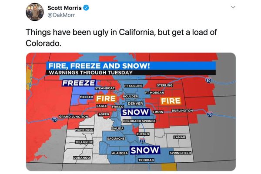Image resolution: width=261 pixels, height=174 pixels.
Task: Click the FIRE label above Burlington
Action: pyautogui.click(x=171, y=101)
